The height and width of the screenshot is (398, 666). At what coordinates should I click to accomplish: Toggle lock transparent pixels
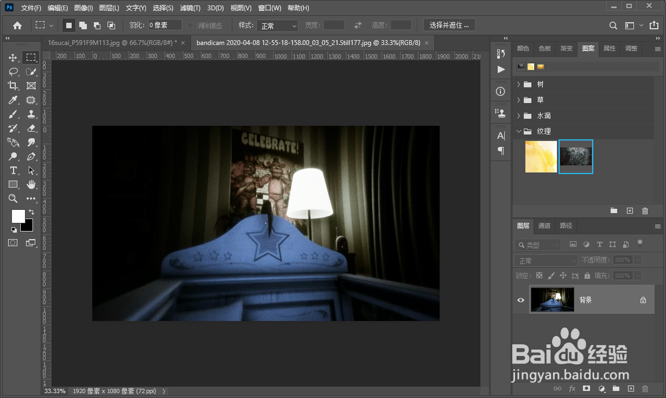tap(539, 275)
